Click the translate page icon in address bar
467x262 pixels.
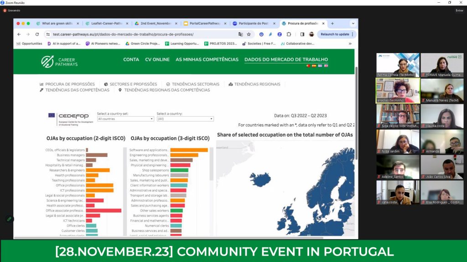pyautogui.click(x=240, y=34)
